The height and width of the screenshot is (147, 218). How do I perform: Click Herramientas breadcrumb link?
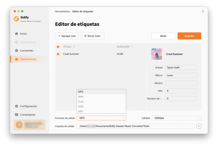(62, 11)
